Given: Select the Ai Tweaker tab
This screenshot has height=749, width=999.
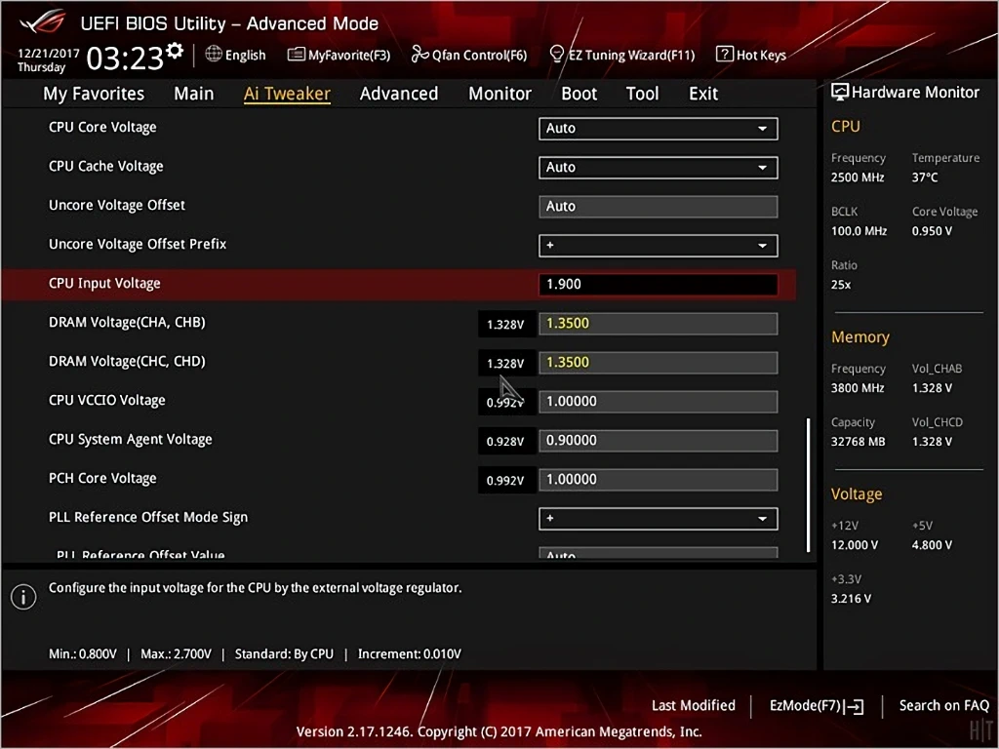Looking at the screenshot, I should pos(287,94).
